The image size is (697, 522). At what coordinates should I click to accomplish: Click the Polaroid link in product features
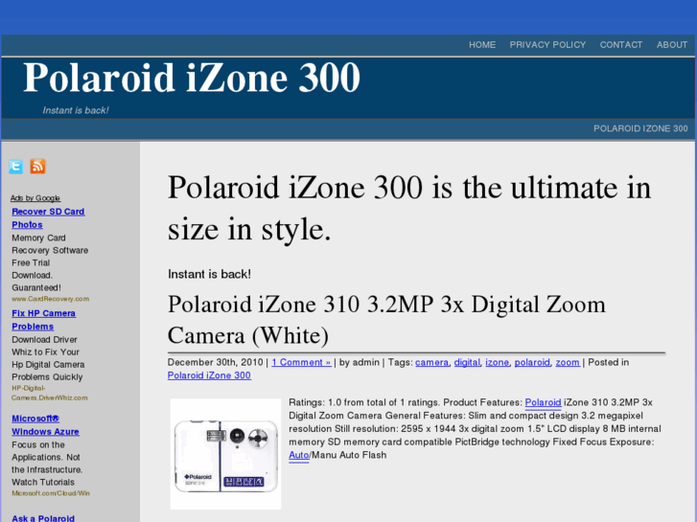click(x=543, y=402)
